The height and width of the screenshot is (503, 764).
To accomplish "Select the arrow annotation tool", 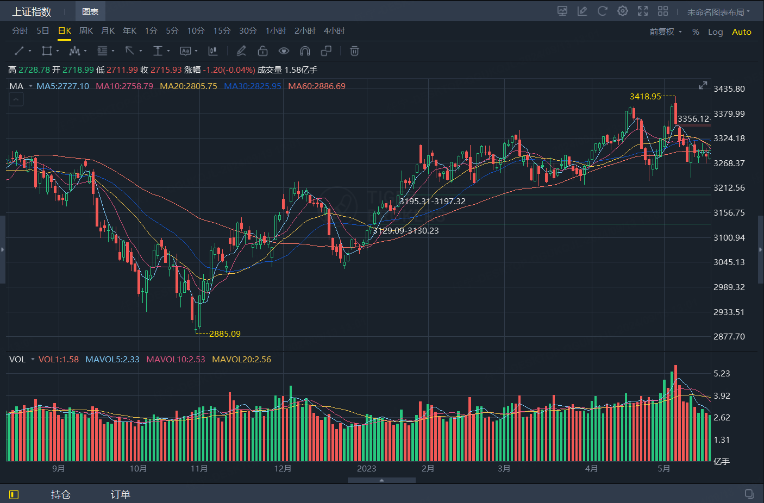I will (130, 51).
